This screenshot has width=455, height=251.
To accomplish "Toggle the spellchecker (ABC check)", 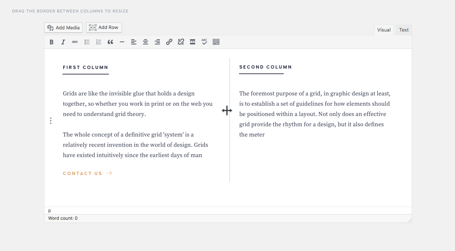I will [x=204, y=42].
